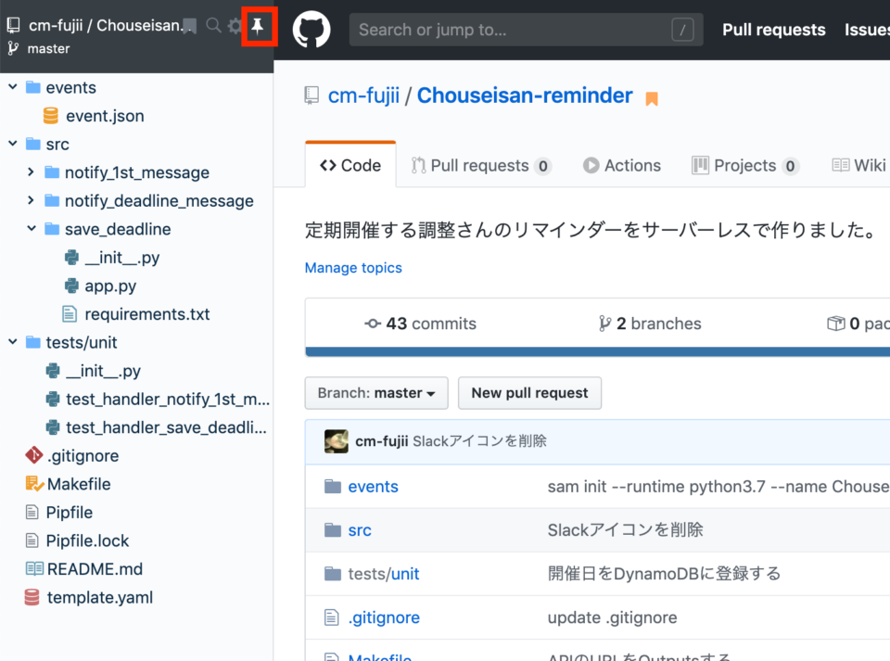Activate Octotree file search magnifier
The height and width of the screenshot is (661, 890).
click(211, 25)
